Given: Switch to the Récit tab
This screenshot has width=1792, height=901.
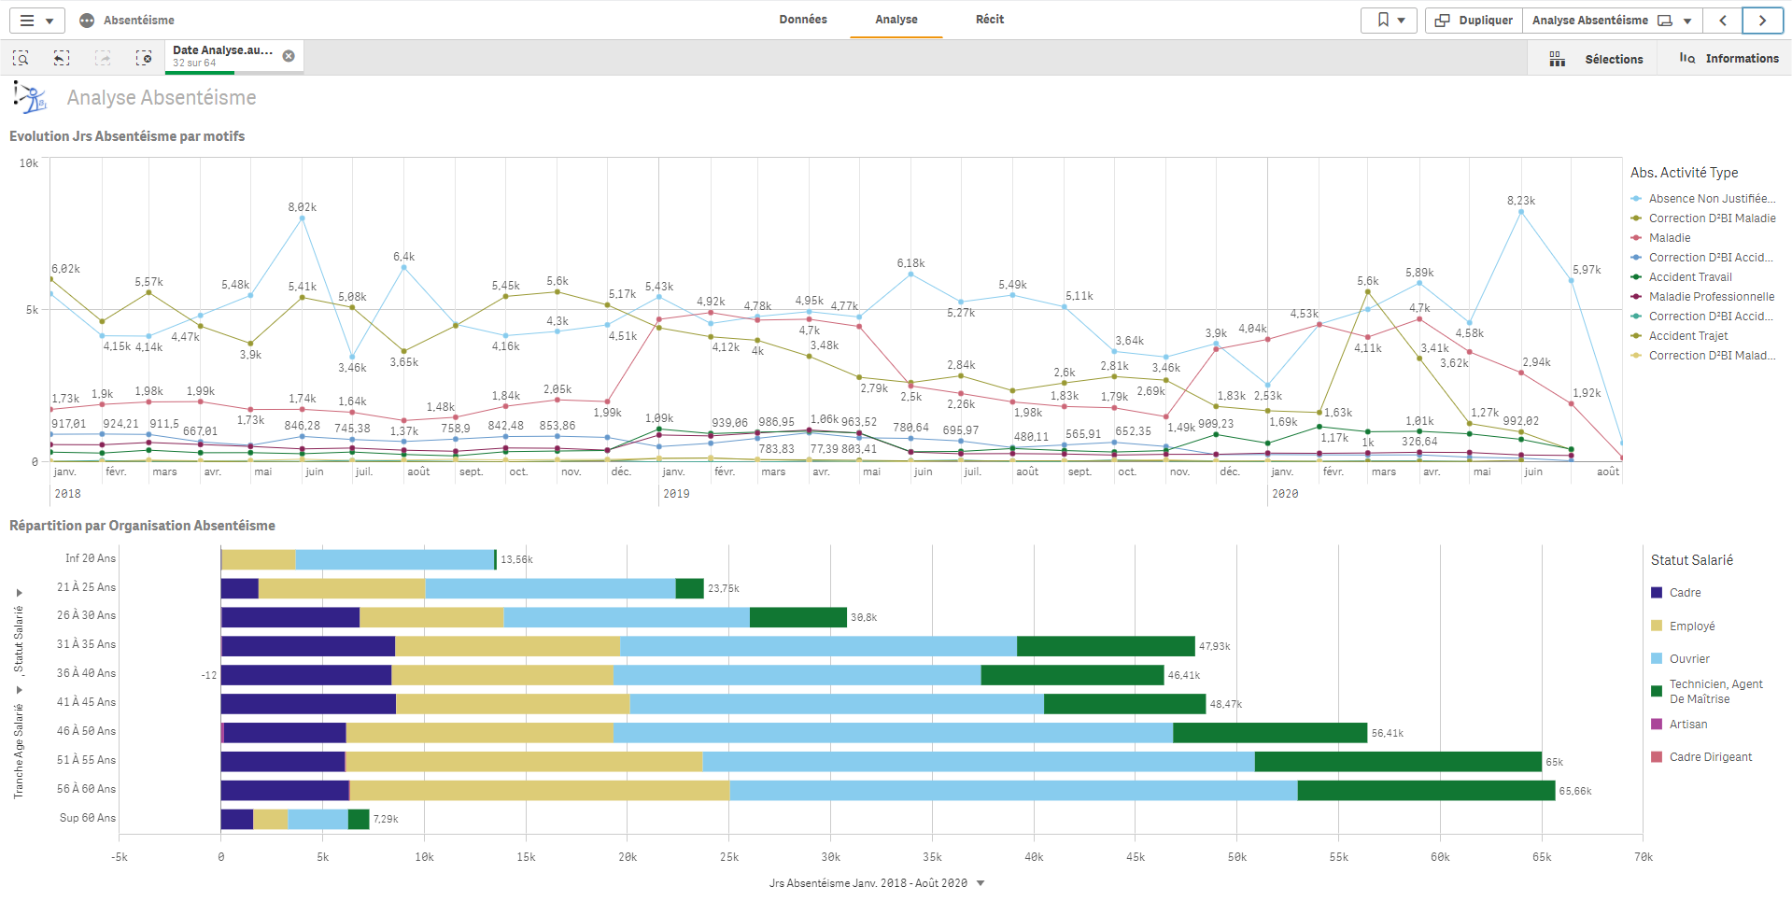Looking at the screenshot, I should pos(989,20).
